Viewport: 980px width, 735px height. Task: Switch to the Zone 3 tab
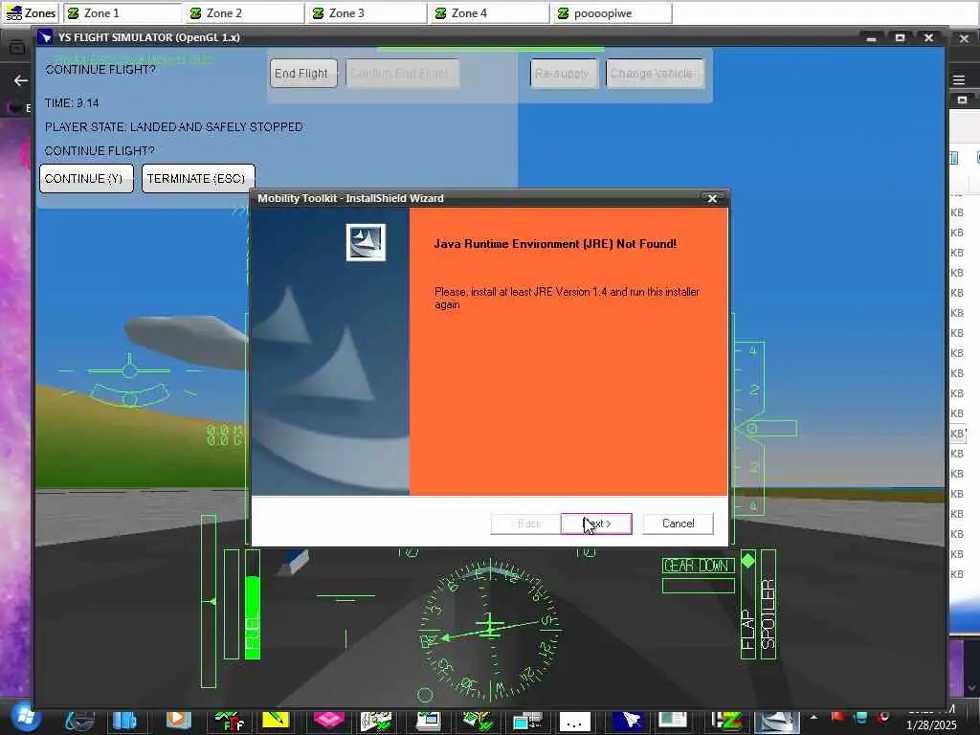coord(367,13)
